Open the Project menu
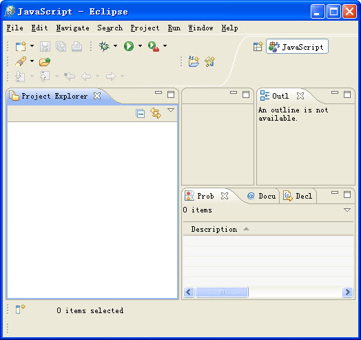The height and width of the screenshot is (340, 361). tap(145, 28)
